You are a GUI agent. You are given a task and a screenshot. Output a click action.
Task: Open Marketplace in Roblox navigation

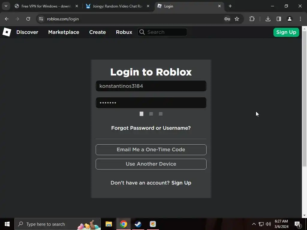coord(64,32)
